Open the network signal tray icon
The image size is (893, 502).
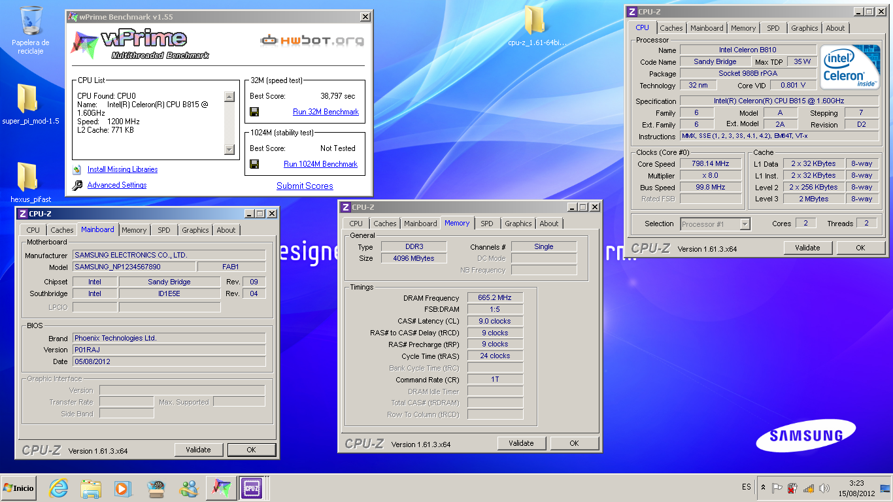(808, 488)
